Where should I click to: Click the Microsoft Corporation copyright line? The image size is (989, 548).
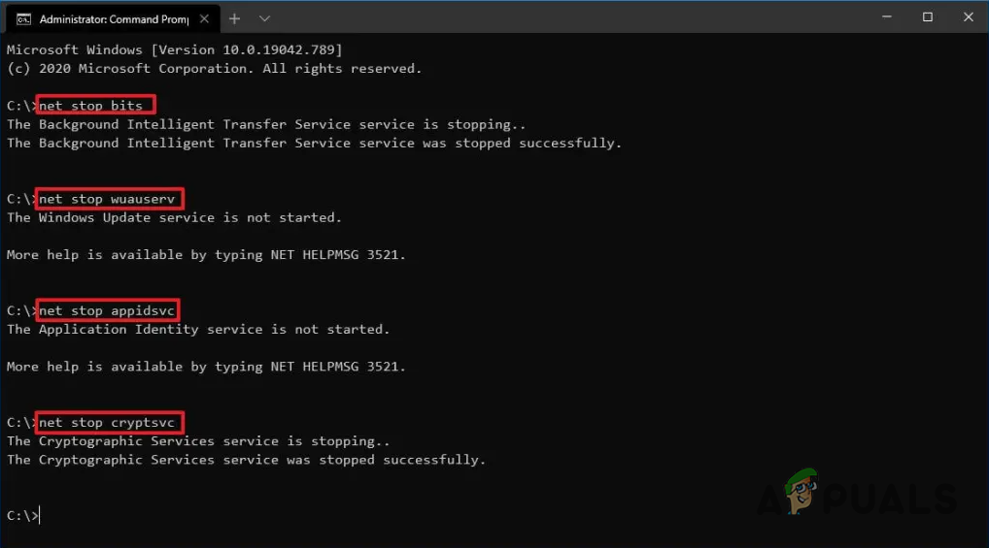tap(214, 69)
